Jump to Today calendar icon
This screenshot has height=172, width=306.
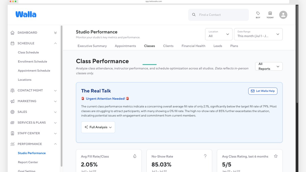[x=270, y=13]
